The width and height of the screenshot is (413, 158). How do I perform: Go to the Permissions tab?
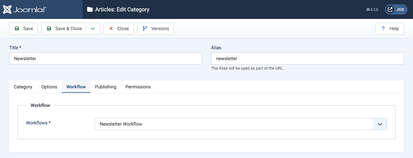pos(138,87)
